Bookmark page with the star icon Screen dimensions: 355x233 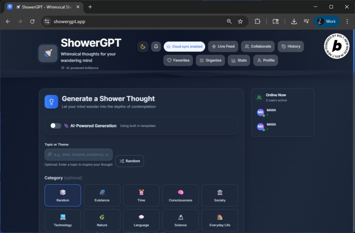[x=240, y=22]
